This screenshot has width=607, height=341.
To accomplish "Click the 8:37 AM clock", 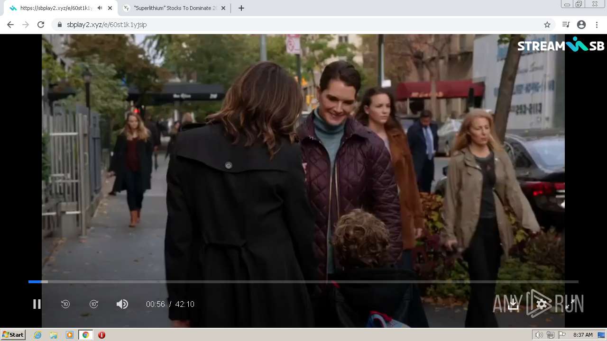I will tap(583, 335).
